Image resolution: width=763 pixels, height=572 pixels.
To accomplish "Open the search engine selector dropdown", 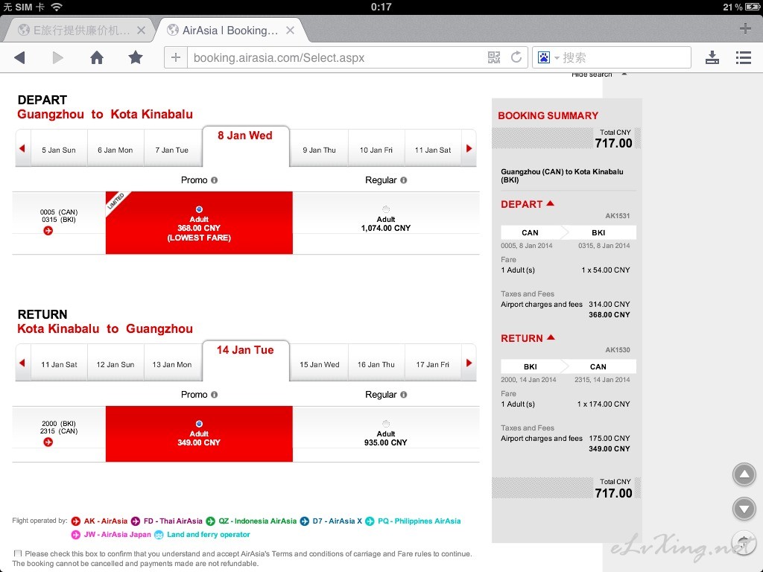I will [x=548, y=58].
